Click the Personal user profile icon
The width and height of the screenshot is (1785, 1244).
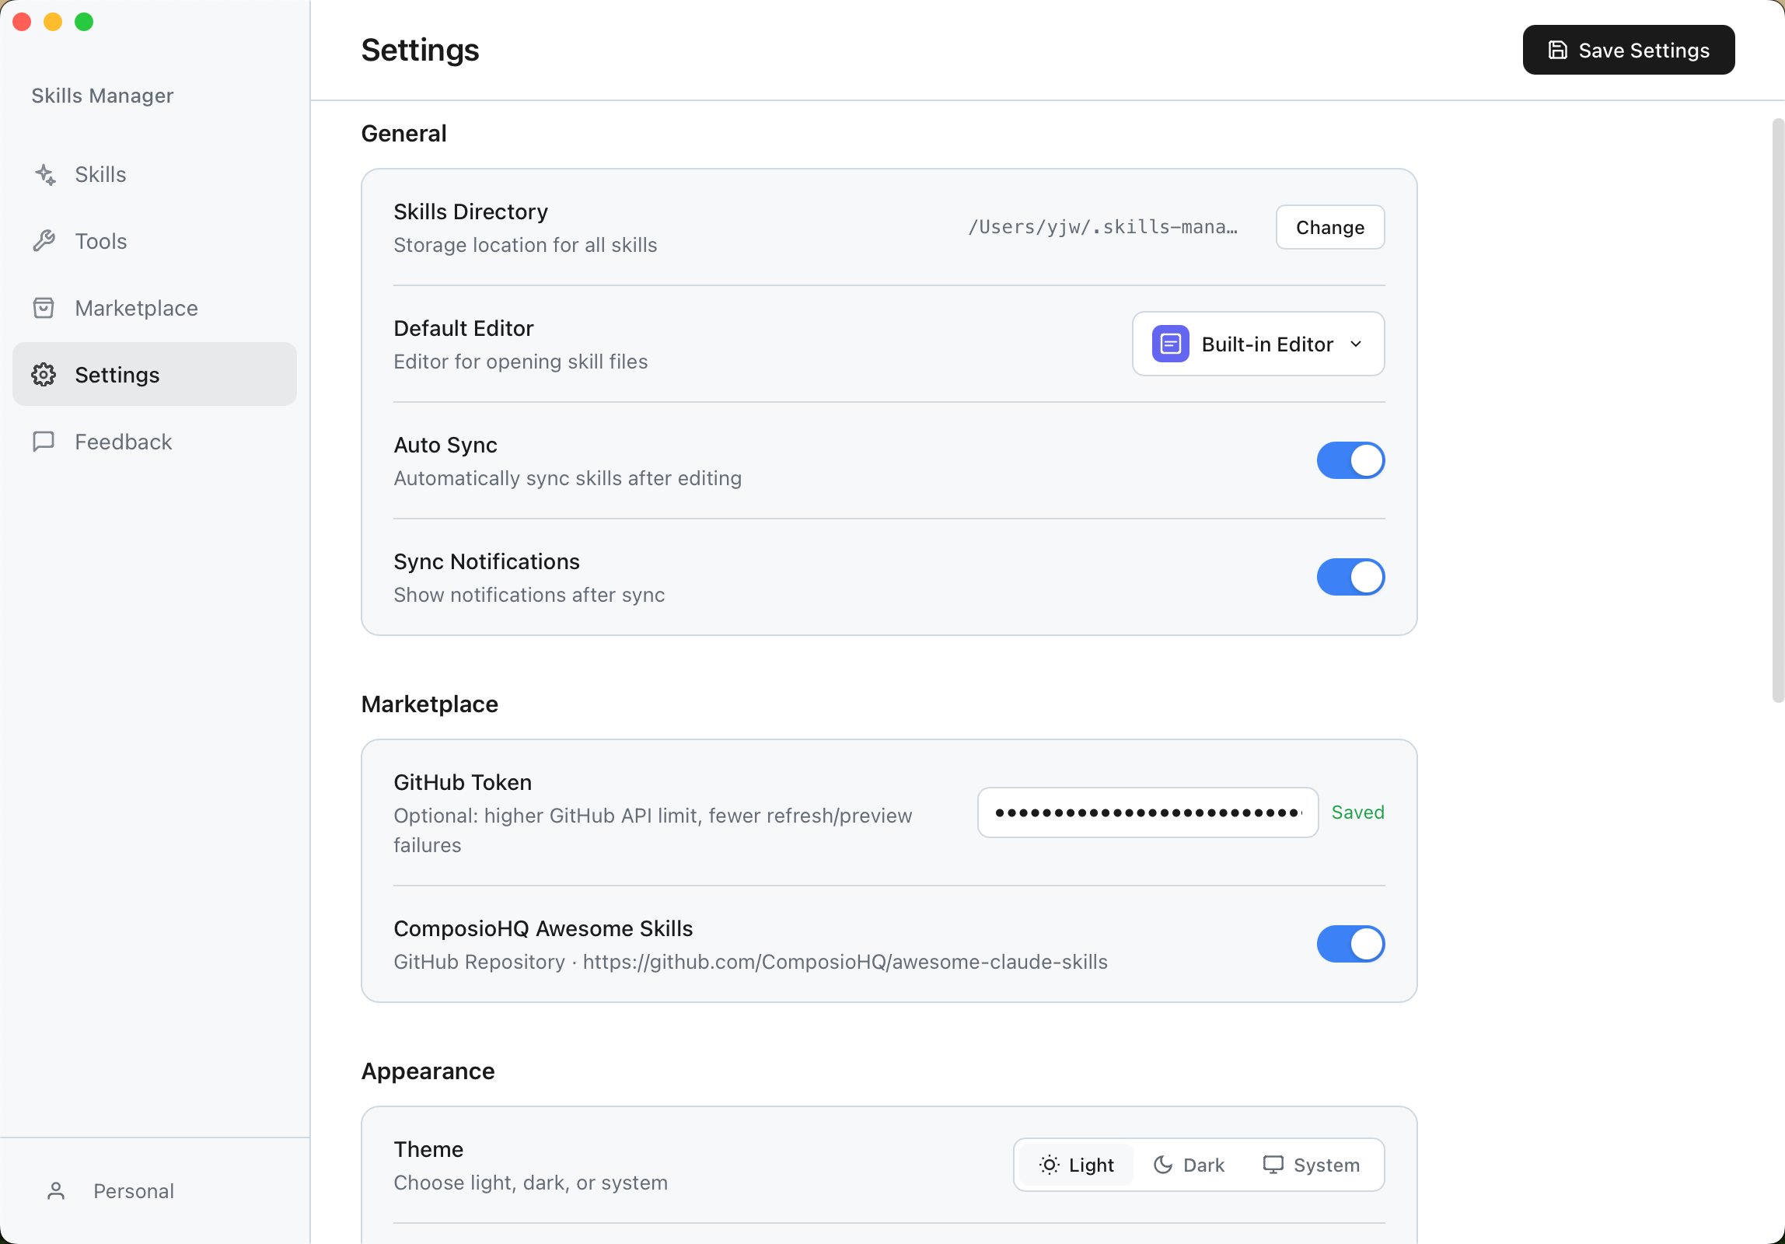[56, 1191]
